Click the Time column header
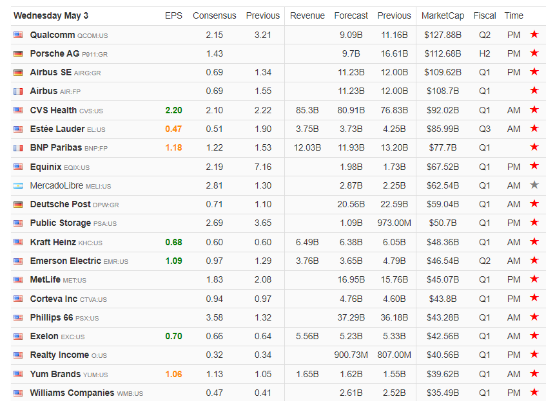Viewport: 546px width, 401px height. (514, 15)
